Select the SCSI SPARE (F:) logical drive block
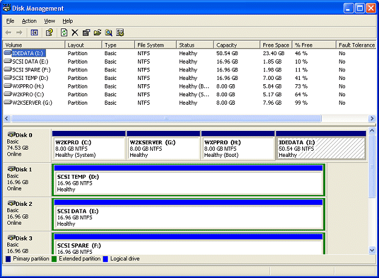This screenshot has width=379, height=278. point(188,244)
